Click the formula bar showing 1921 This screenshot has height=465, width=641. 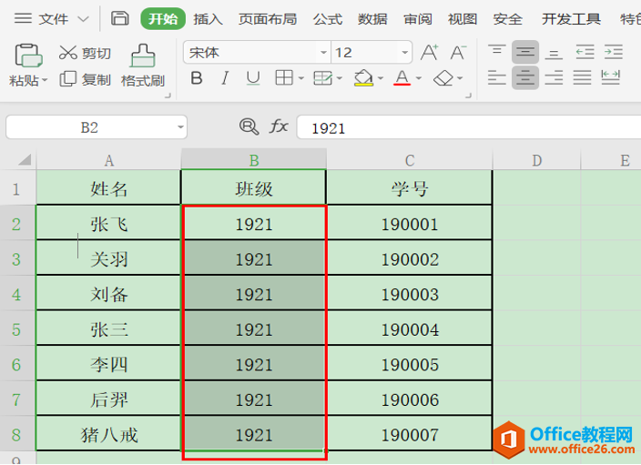(469, 127)
